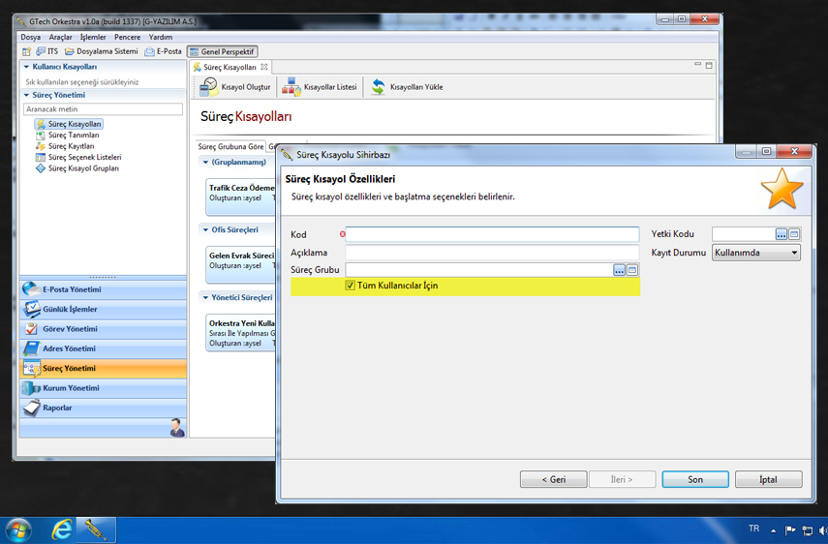Open the Araçlar menu
Image resolution: width=828 pixels, height=544 pixels.
60,37
